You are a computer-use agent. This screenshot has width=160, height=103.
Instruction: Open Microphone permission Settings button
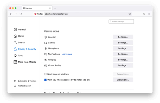(x=123, y=48)
